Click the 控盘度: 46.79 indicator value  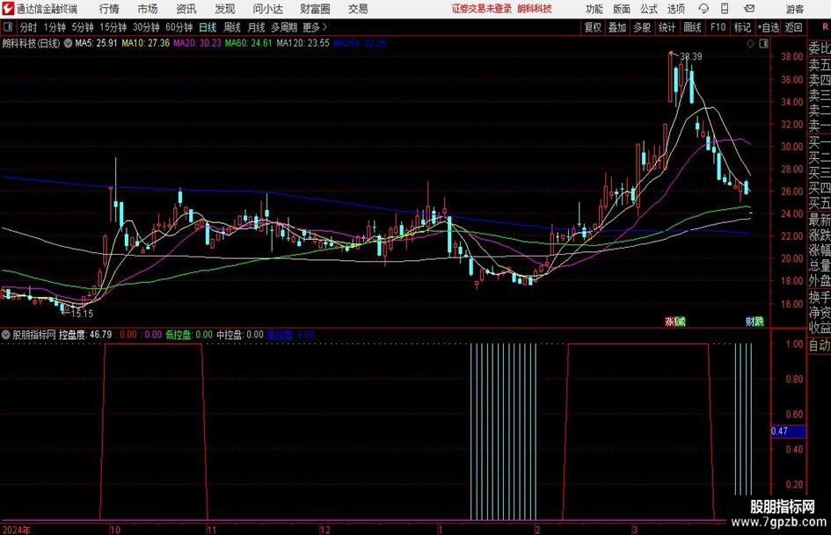coord(85,335)
